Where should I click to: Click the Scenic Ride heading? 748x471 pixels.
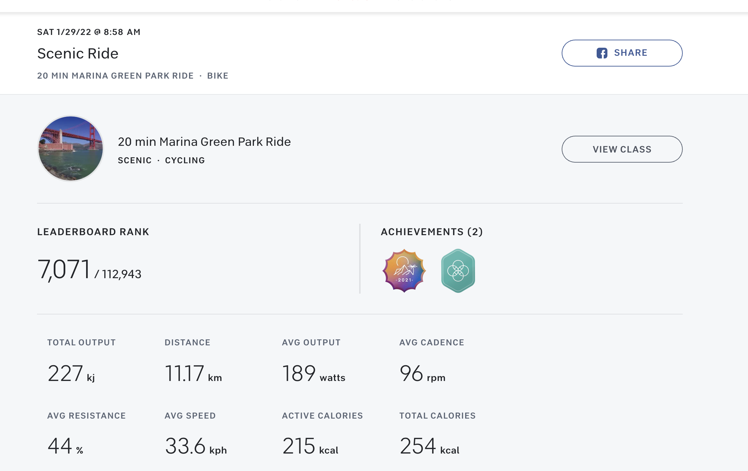click(x=78, y=53)
